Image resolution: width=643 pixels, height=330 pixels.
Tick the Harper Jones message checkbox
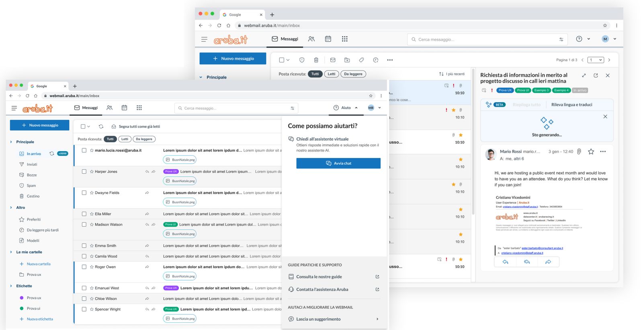[84, 172]
